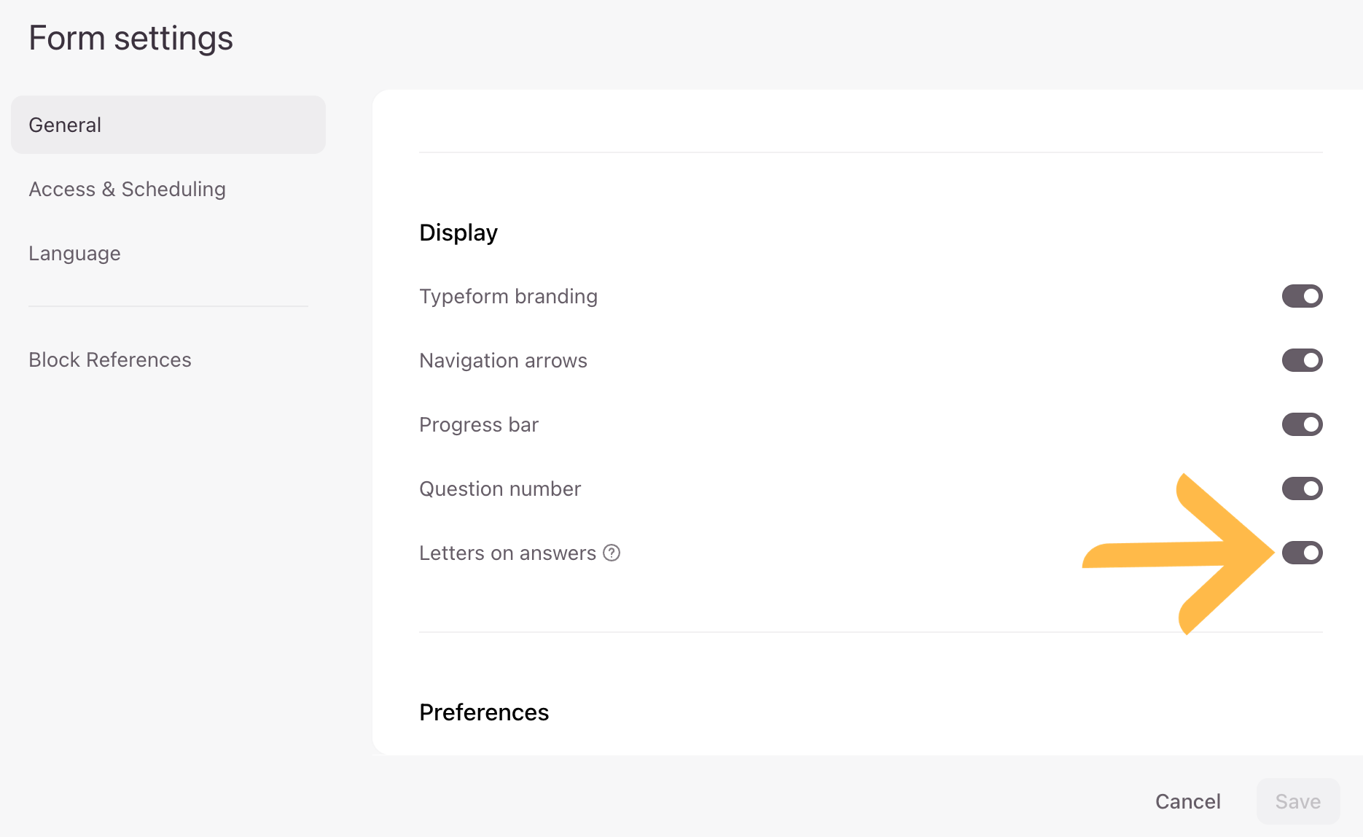
Task: Save the form settings
Action: coord(1297,801)
